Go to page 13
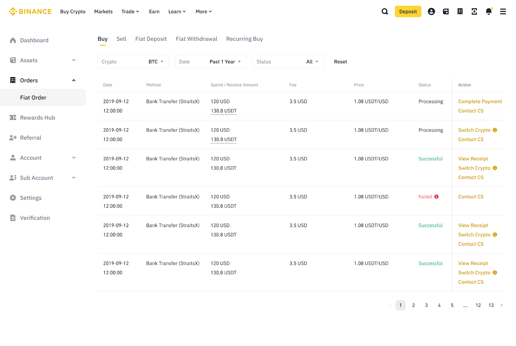 (491, 305)
